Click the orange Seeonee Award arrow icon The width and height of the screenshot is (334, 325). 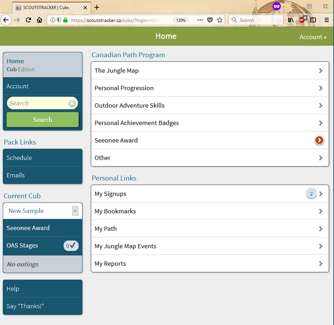[x=319, y=140]
